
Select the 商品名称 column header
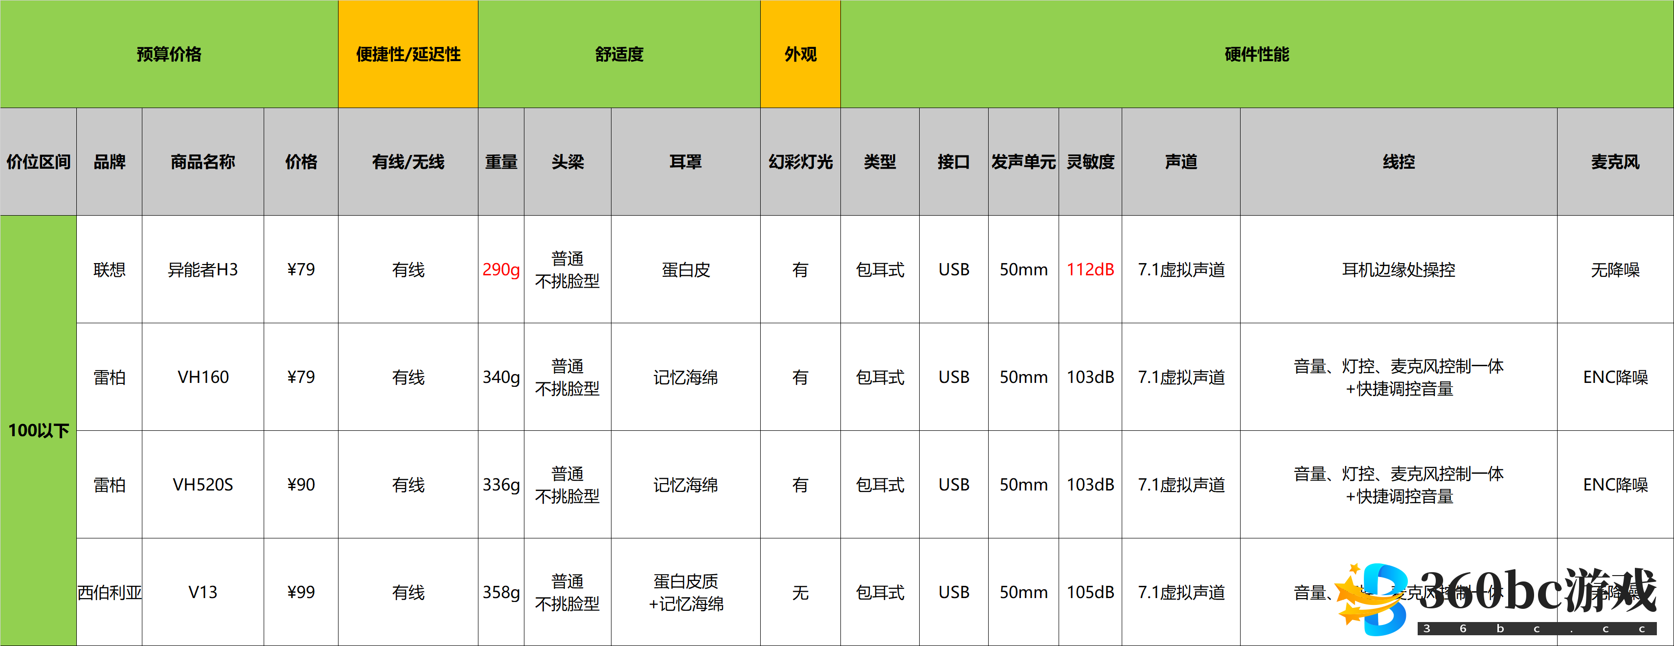[203, 161]
